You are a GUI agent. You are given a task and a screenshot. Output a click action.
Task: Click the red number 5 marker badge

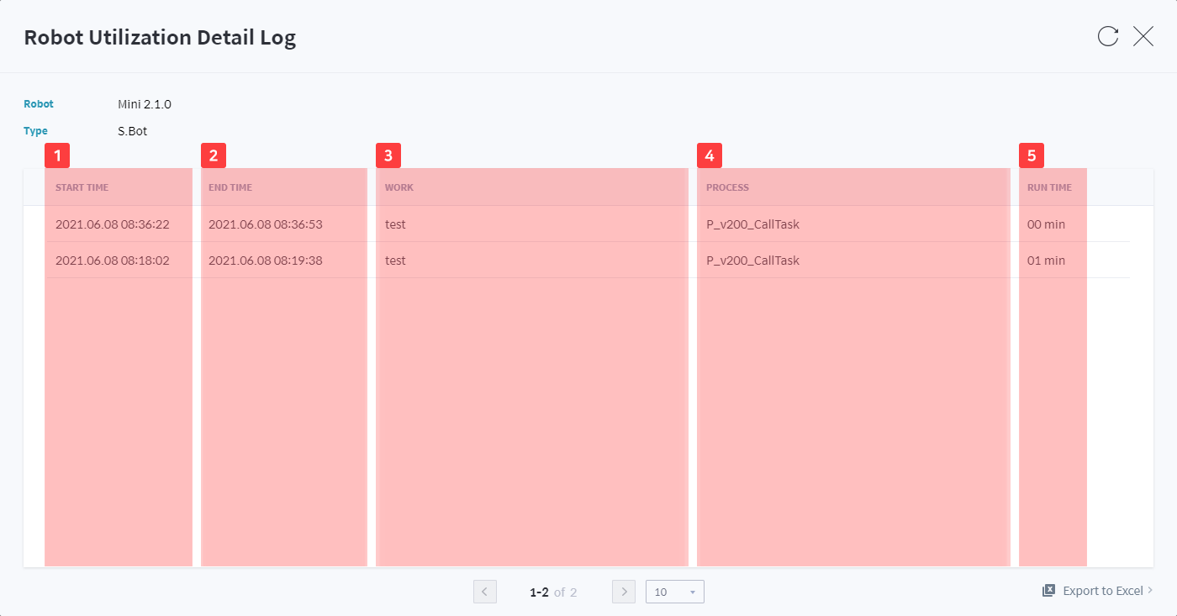(1032, 155)
